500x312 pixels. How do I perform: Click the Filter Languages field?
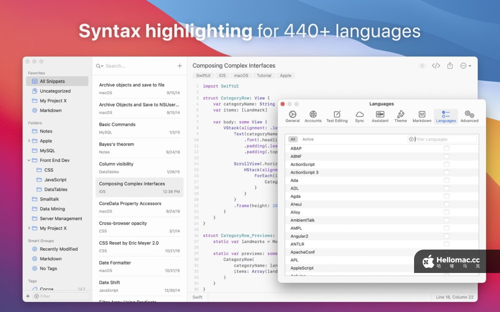pyautogui.click(x=442, y=139)
